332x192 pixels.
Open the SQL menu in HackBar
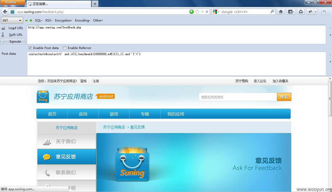39,20
